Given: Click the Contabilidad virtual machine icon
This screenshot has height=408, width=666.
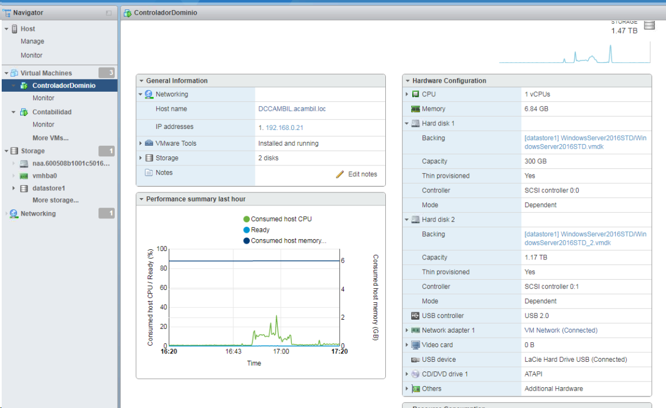Looking at the screenshot, I should 24,112.
